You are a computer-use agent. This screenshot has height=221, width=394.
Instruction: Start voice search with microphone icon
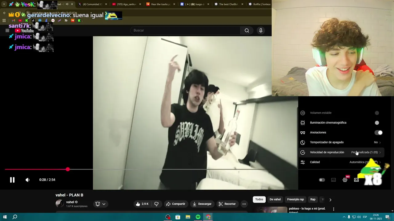[261, 30]
